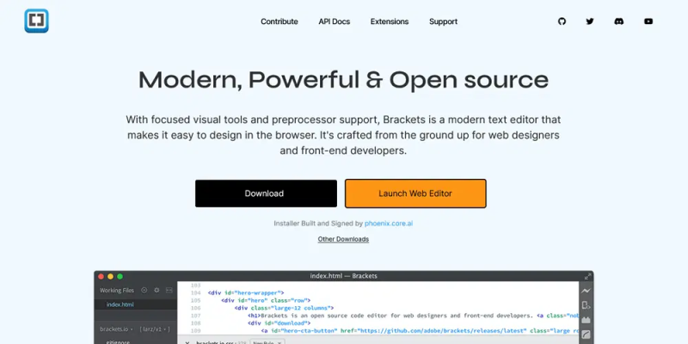Go to the Extensions page
Image resolution: width=688 pixels, height=344 pixels.
pyautogui.click(x=390, y=21)
